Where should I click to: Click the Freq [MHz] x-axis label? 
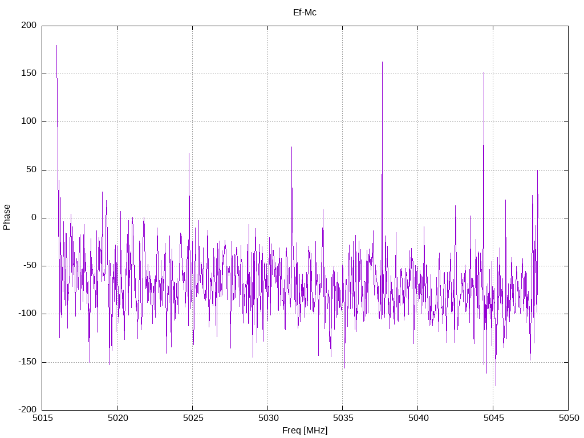[x=305, y=431]
